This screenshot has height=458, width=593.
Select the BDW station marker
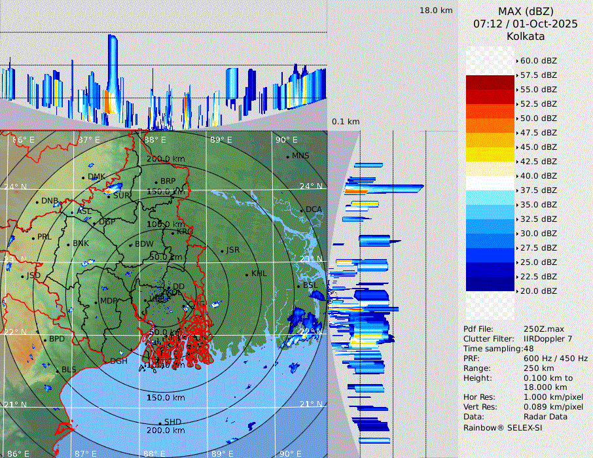click(x=130, y=245)
